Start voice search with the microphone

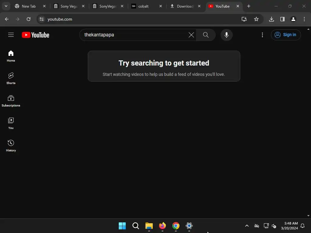227,35
